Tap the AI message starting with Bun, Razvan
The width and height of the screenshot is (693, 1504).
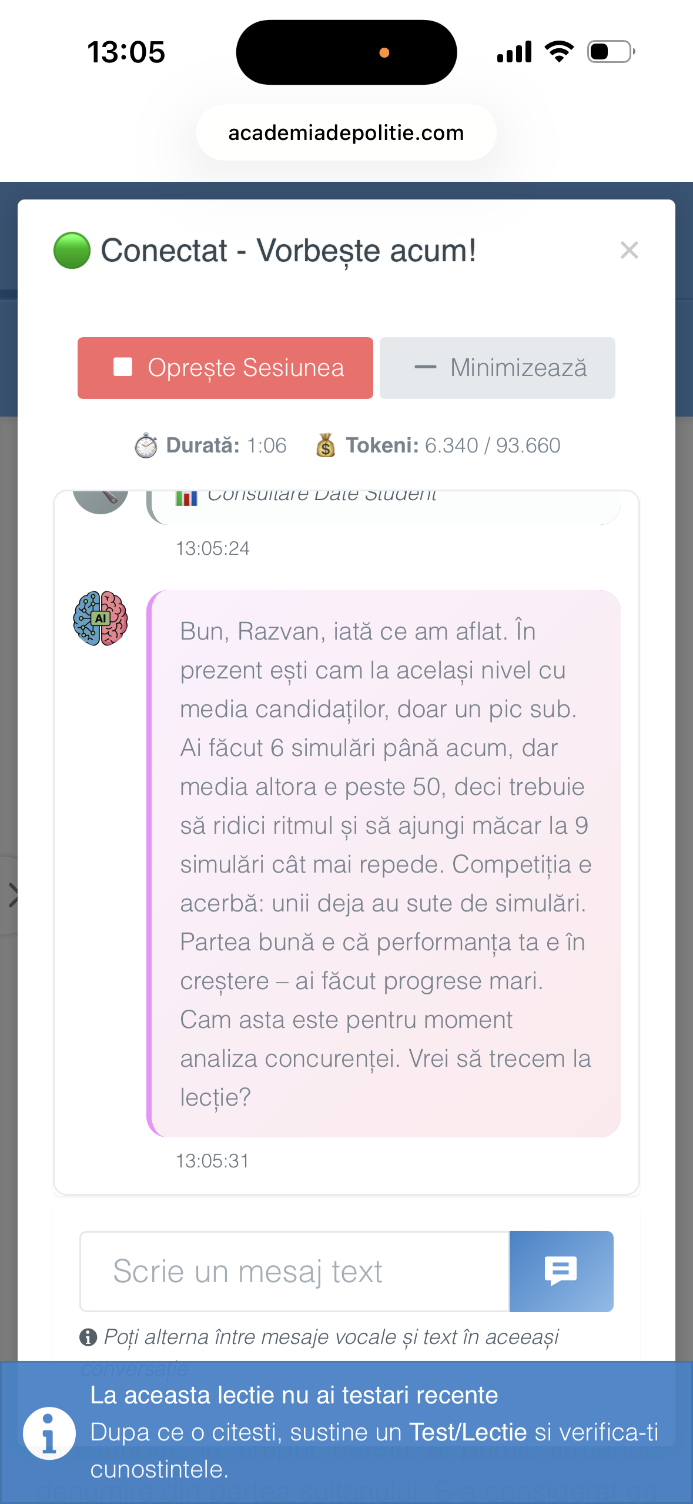coord(385,863)
